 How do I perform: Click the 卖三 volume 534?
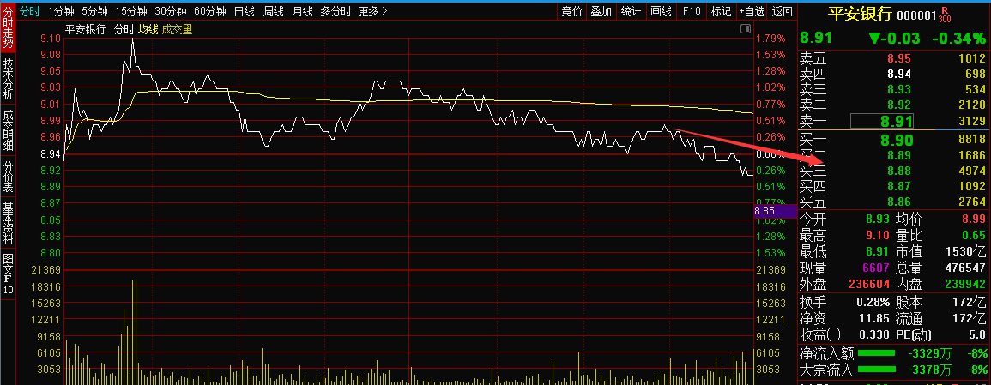pos(976,90)
